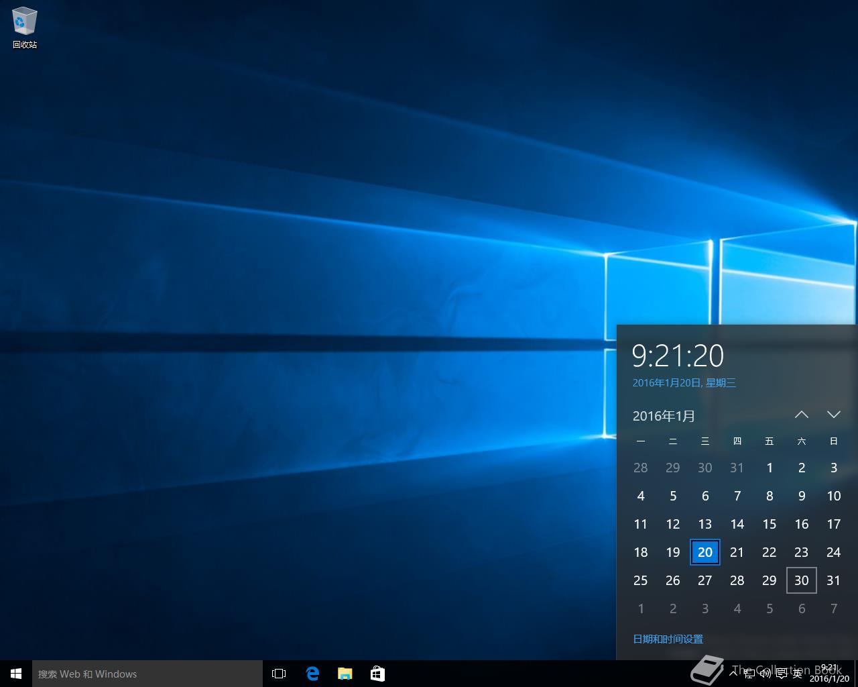Select January 15 in the calendar
Screen dimensions: 858x687
(x=770, y=524)
